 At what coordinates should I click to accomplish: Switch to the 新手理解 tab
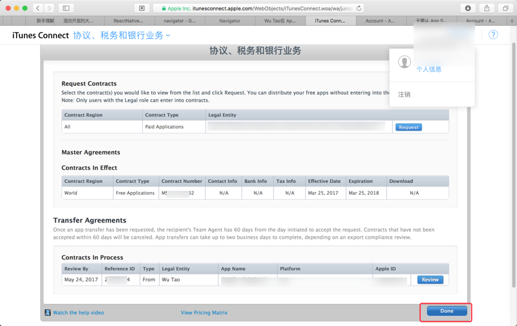[45, 21]
